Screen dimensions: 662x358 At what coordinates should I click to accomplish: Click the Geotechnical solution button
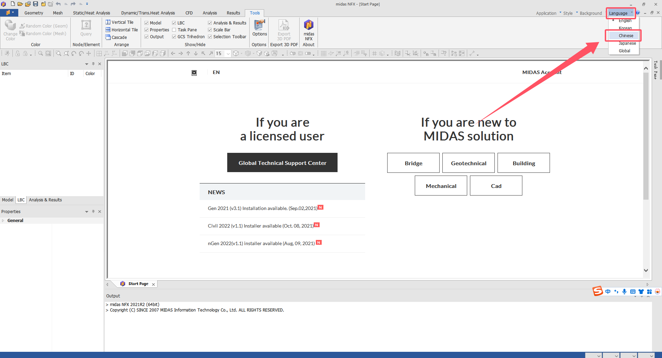tap(469, 163)
